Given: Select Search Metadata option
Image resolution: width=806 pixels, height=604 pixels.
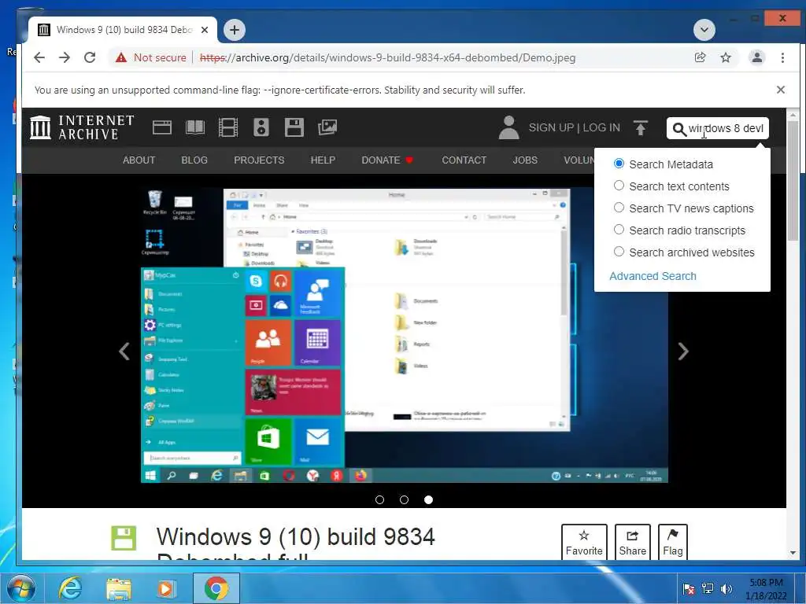Looking at the screenshot, I should 619,164.
